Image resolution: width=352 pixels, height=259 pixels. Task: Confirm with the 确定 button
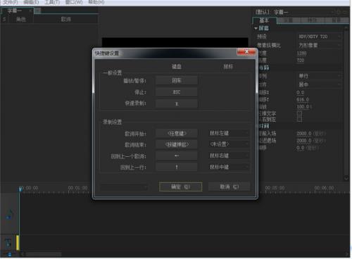[180, 187]
